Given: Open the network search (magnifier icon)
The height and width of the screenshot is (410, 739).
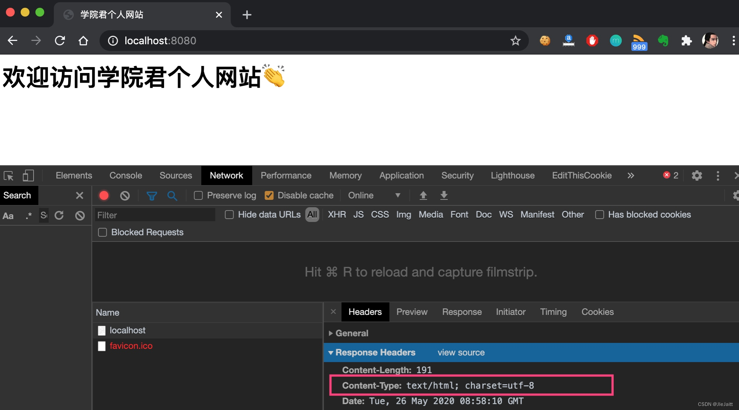Looking at the screenshot, I should click(172, 195).
